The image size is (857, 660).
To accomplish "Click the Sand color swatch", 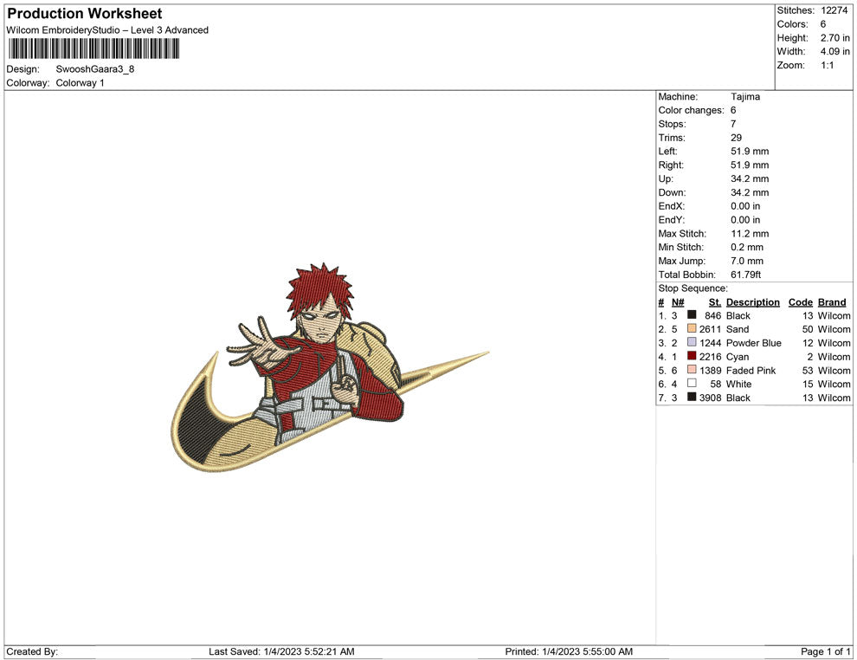I will pyautogui.click(x=692, y=328).
